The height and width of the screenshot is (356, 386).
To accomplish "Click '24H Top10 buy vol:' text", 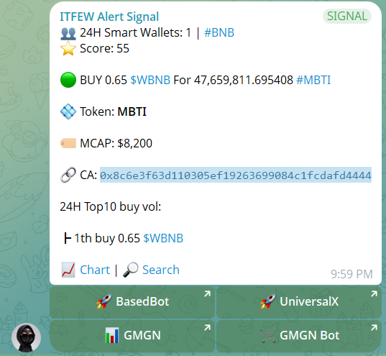I will coord(110,206).
